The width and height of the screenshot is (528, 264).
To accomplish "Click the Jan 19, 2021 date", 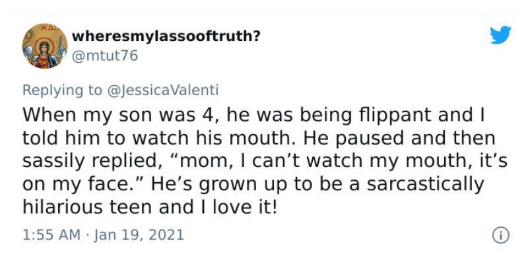I will pyautogui.click(x=137, y=235).
